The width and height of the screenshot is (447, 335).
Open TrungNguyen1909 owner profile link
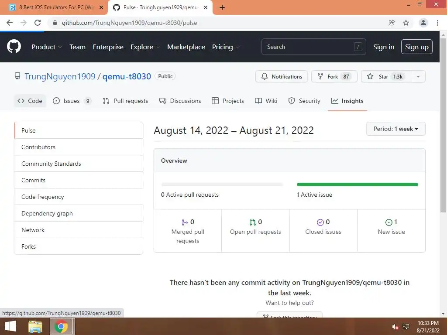pos(60,76)
